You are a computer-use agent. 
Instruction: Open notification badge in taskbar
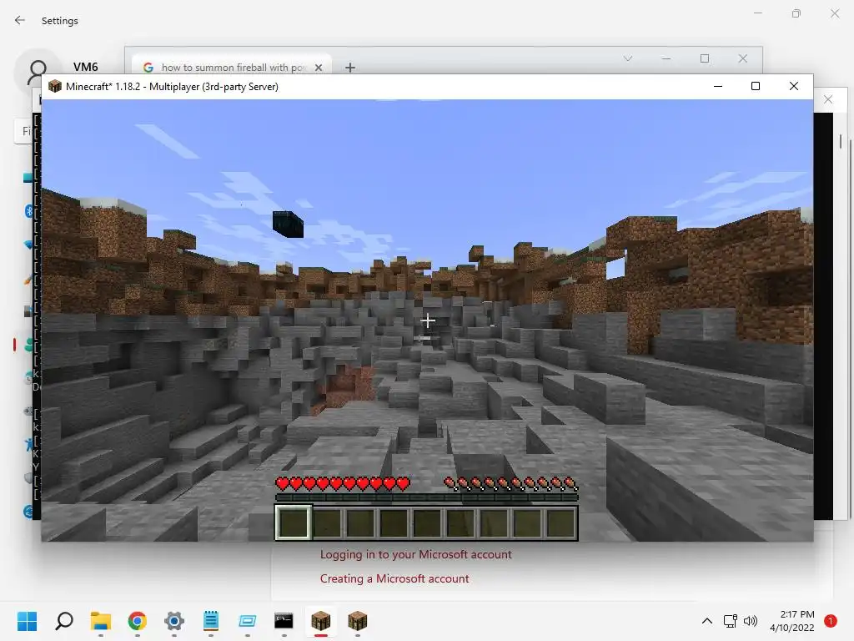831,621
